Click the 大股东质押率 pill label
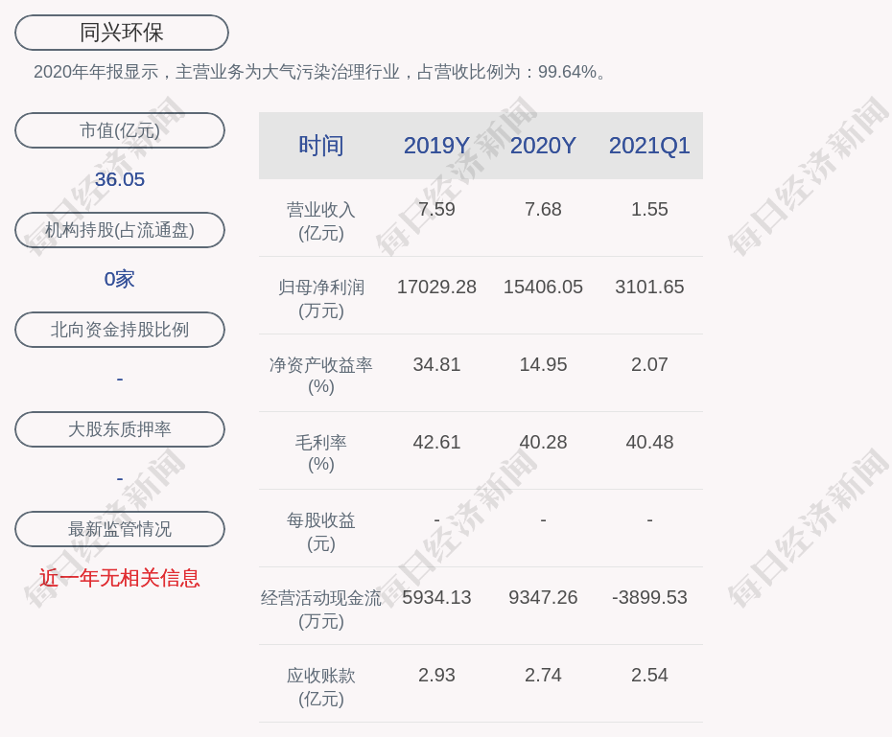This screenshot has width=892, height=737. 120,429
